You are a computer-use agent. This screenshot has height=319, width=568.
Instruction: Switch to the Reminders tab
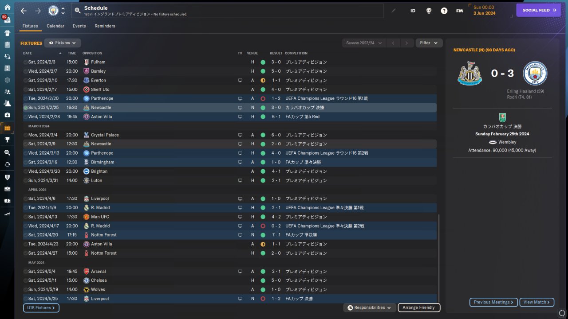(105, 26)
